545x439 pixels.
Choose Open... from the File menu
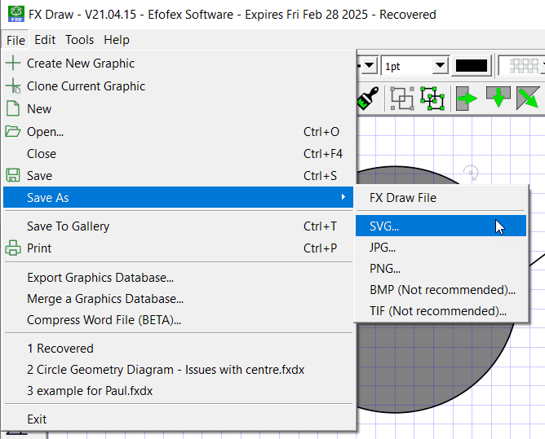click(x=178, y=132)
